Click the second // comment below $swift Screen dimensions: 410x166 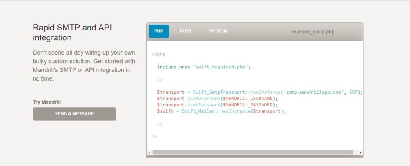(x=160, y=124)
